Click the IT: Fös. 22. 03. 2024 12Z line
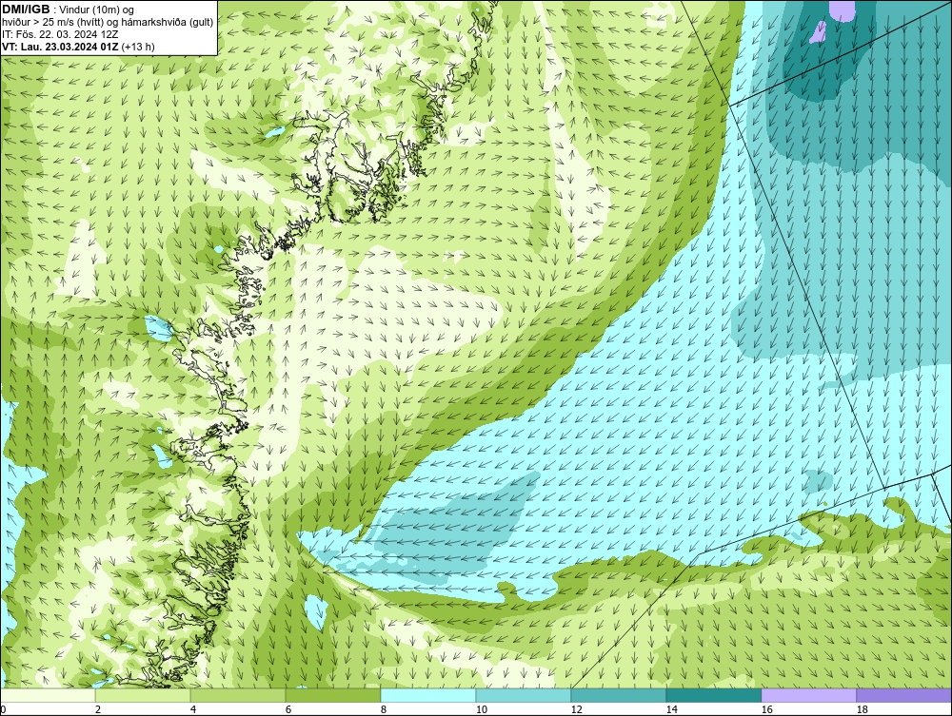Image resolution: width=952 pixels, height=716 pixels. click(60, 34)
